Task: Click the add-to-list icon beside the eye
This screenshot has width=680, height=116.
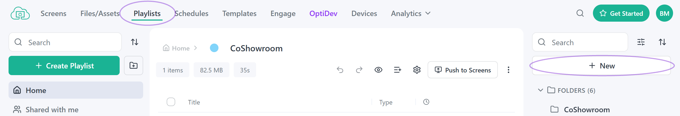Action: pos(398,70)
